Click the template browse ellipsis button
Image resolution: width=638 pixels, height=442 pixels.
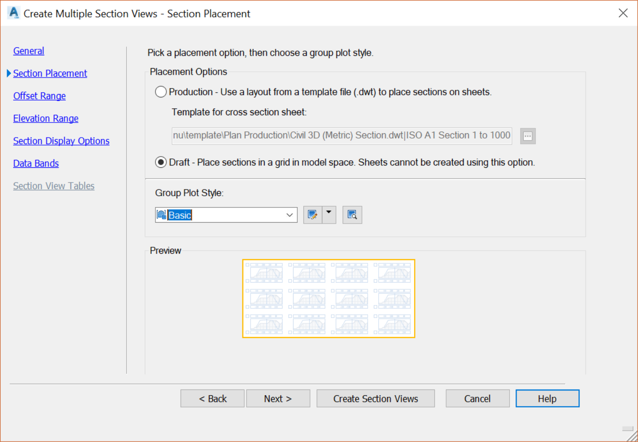528,136
